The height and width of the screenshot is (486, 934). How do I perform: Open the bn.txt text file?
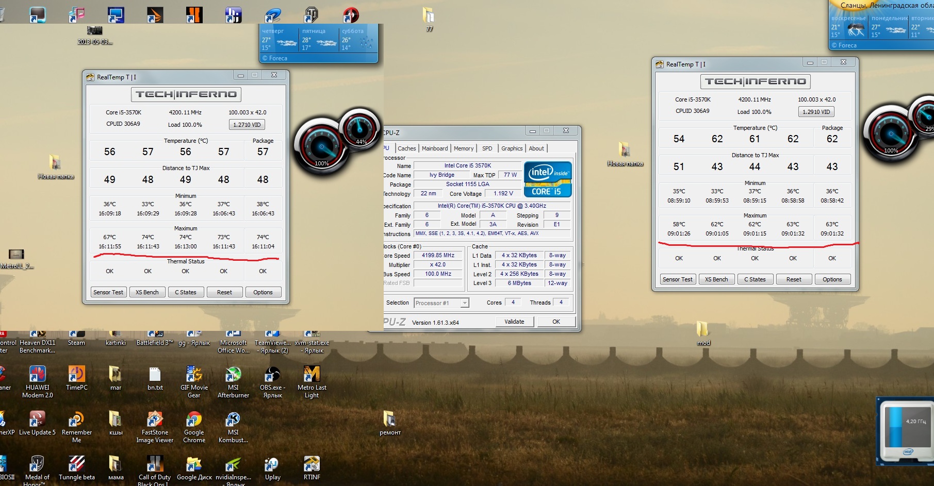click(155, 375)
